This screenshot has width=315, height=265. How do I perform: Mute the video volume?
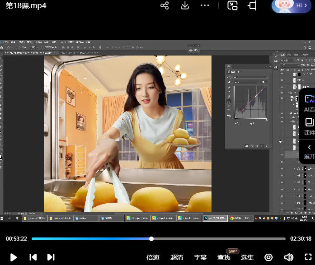[288, 257]
